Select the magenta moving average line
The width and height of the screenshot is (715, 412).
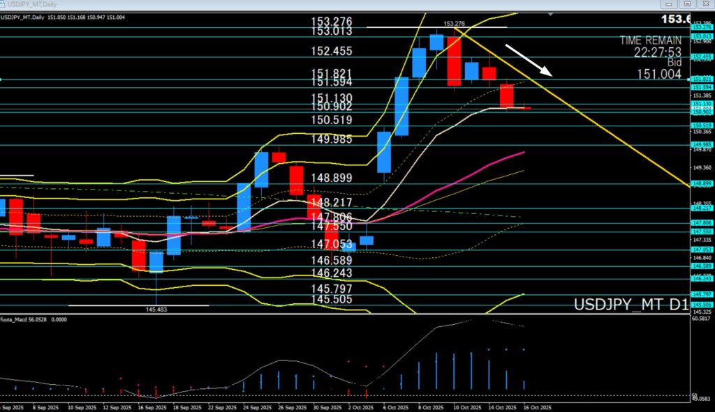(489, 165)
